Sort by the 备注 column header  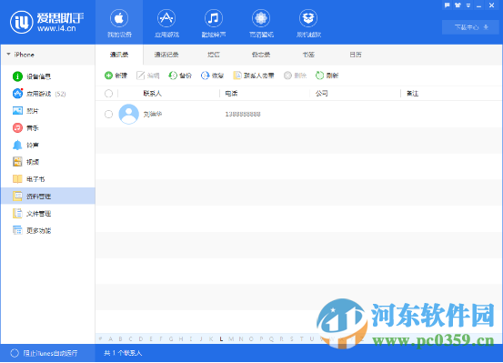tap(412, 94)
